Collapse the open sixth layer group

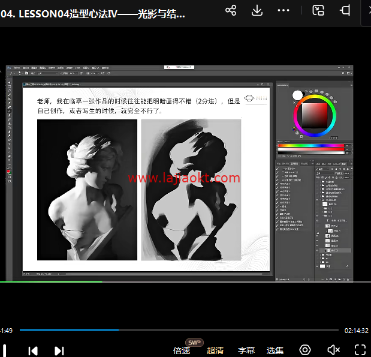(x=321, y=200)
